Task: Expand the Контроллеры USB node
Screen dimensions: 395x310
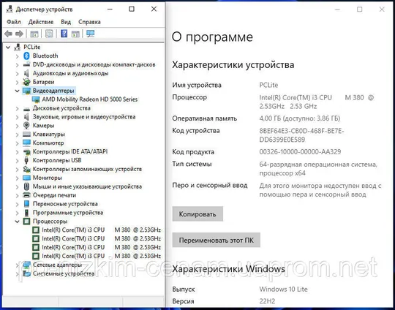Action: (x=17, y=160)
